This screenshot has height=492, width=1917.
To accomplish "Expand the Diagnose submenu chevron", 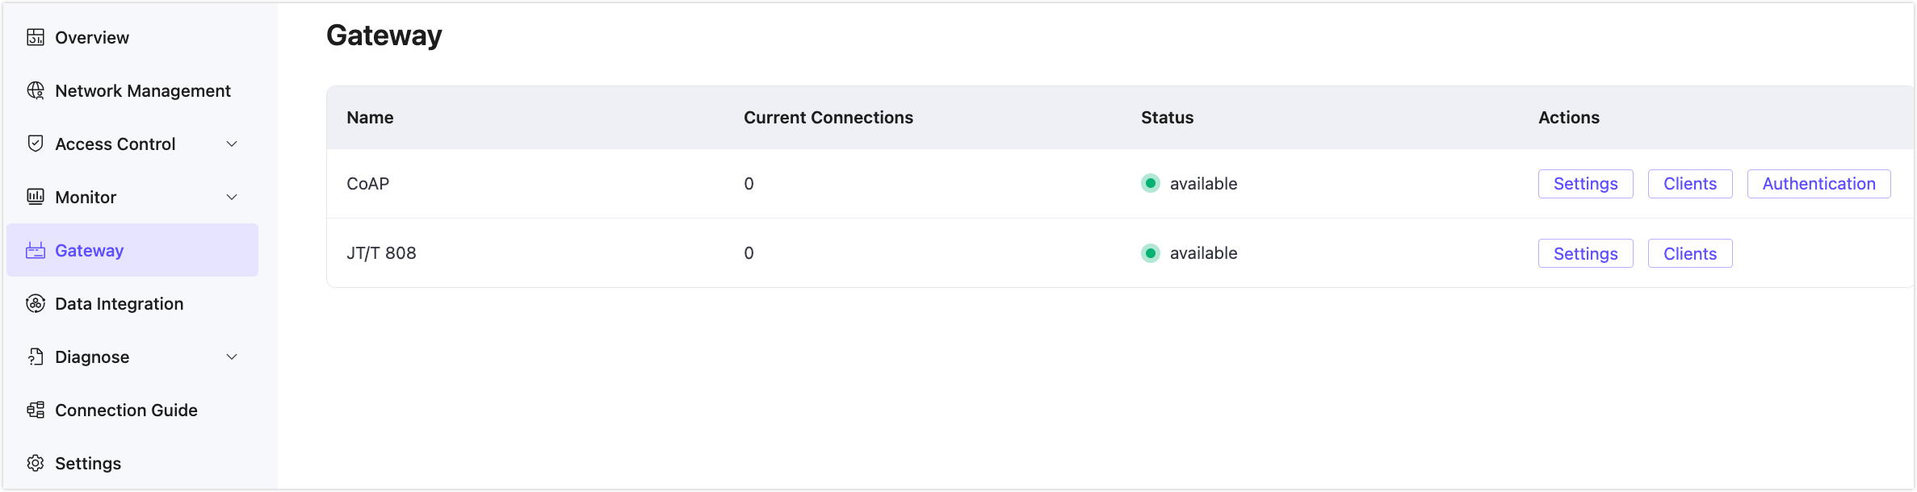I will [232, 356].
